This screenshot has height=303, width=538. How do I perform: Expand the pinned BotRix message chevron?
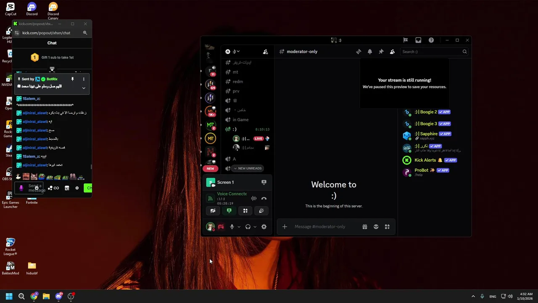click(x=84, y=88)
